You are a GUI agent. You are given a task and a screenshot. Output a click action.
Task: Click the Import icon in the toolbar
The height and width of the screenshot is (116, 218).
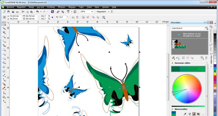58,12
